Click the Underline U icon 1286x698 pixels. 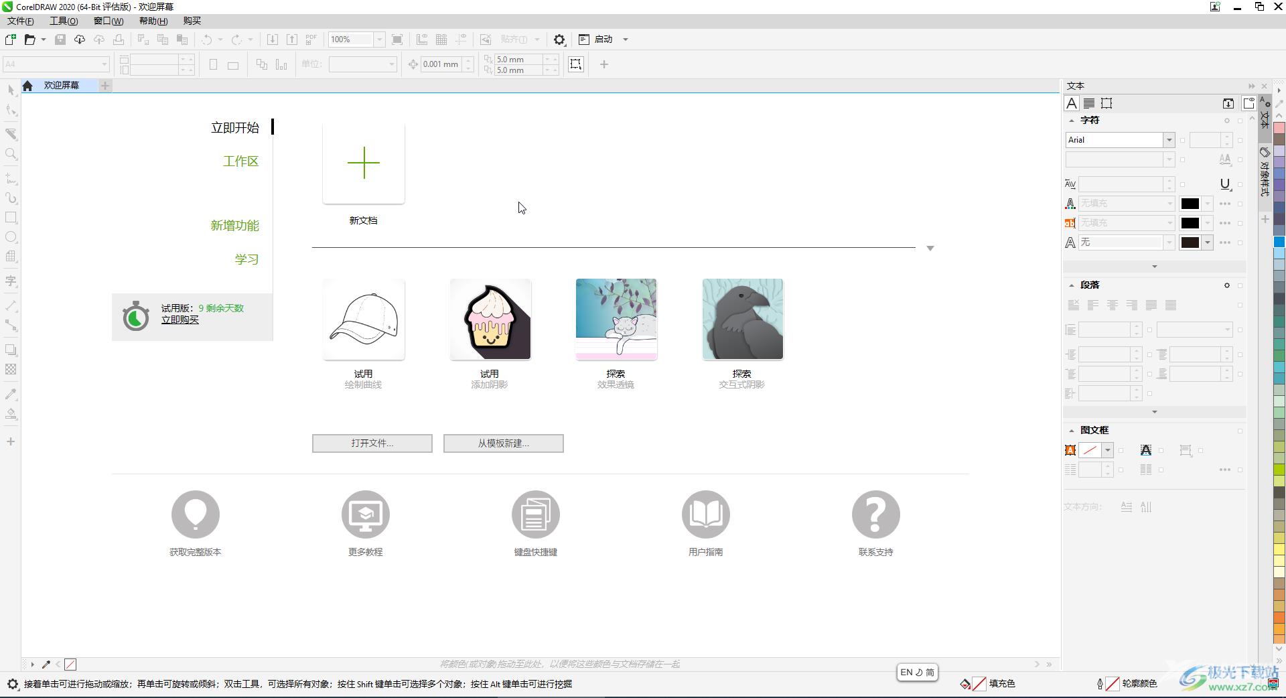point(1225,184)
